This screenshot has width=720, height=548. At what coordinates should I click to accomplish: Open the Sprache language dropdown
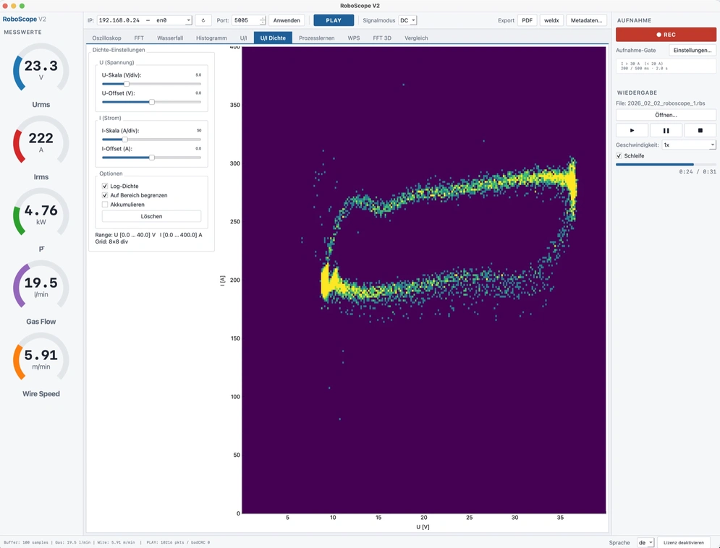tap(645, 542)
